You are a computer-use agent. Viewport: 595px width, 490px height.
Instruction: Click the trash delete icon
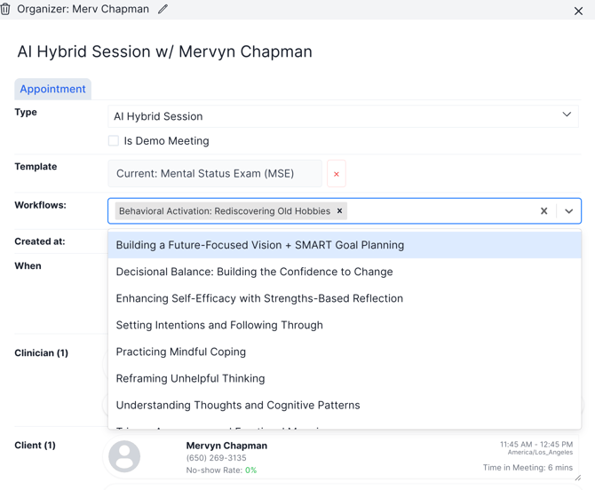coord(6,9)
